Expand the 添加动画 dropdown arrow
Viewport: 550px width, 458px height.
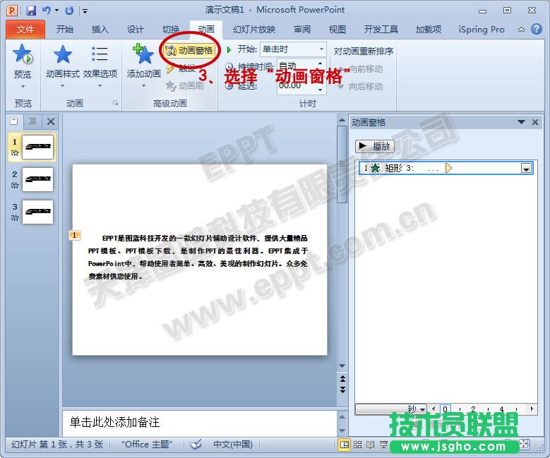tap(143, 86)
